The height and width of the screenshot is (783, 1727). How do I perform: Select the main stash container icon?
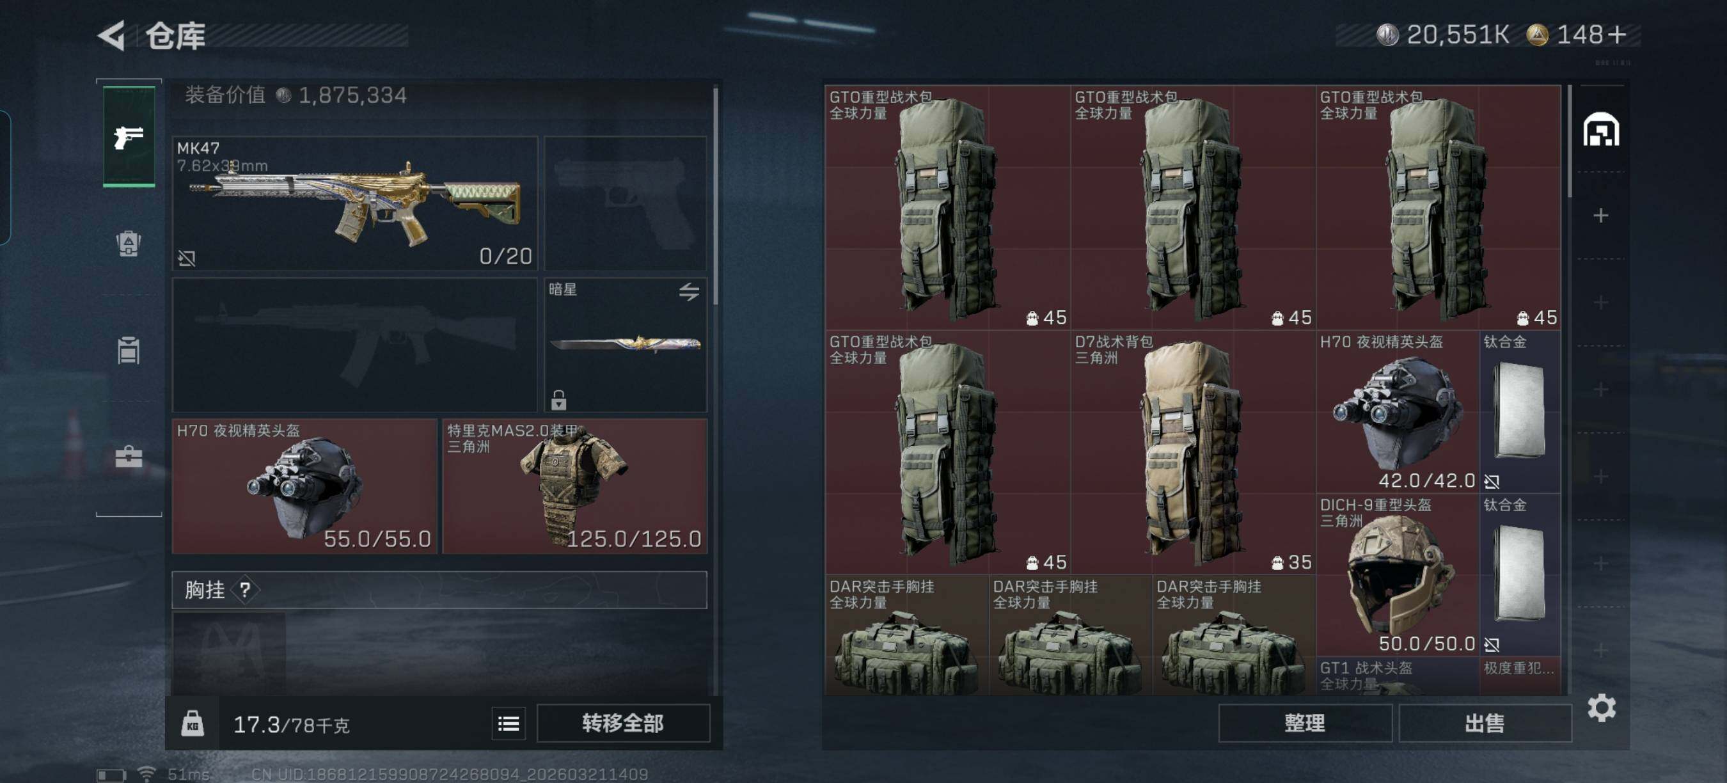tap(1601, 129)
